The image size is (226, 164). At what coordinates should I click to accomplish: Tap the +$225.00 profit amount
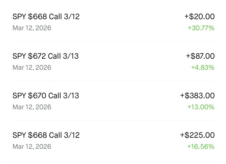point(197,135)
